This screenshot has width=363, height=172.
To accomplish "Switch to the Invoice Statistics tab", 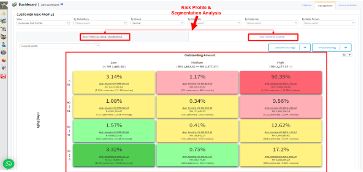I will coord(348,5).
